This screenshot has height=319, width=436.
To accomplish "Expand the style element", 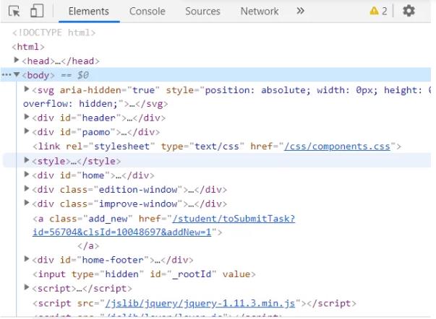I will (x=27, y=160).
